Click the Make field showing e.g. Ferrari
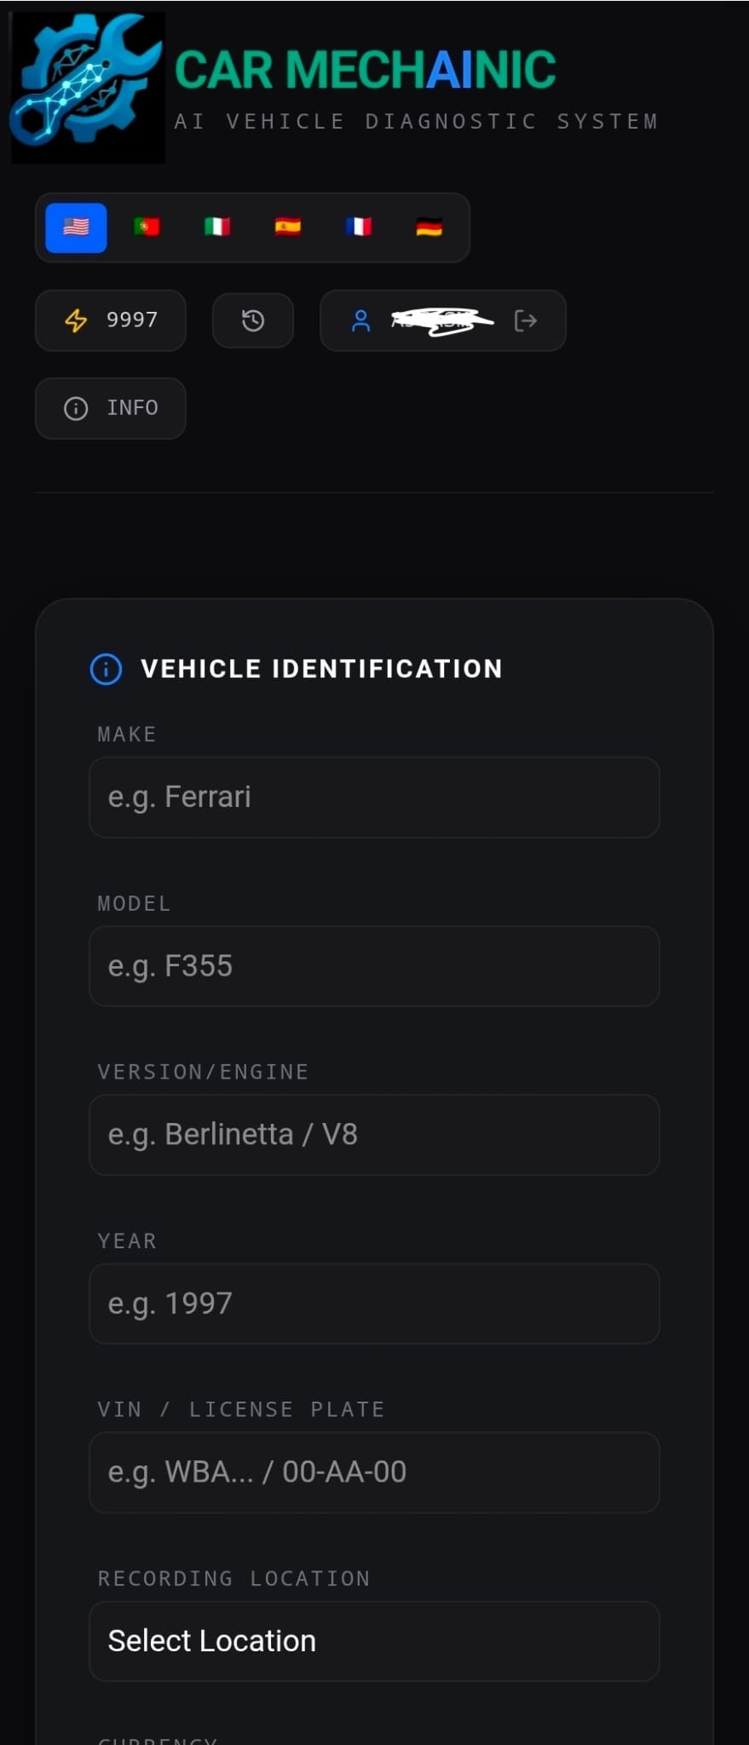The width and height of the screenshot is (749, 1745). (x=374, y=797)
